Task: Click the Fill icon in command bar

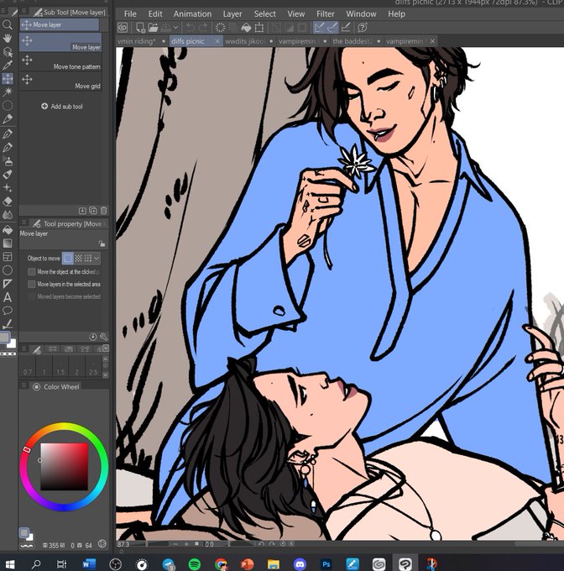Action: coord(247,28)
